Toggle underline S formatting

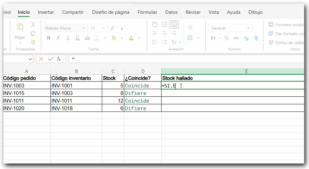(68, 38)
